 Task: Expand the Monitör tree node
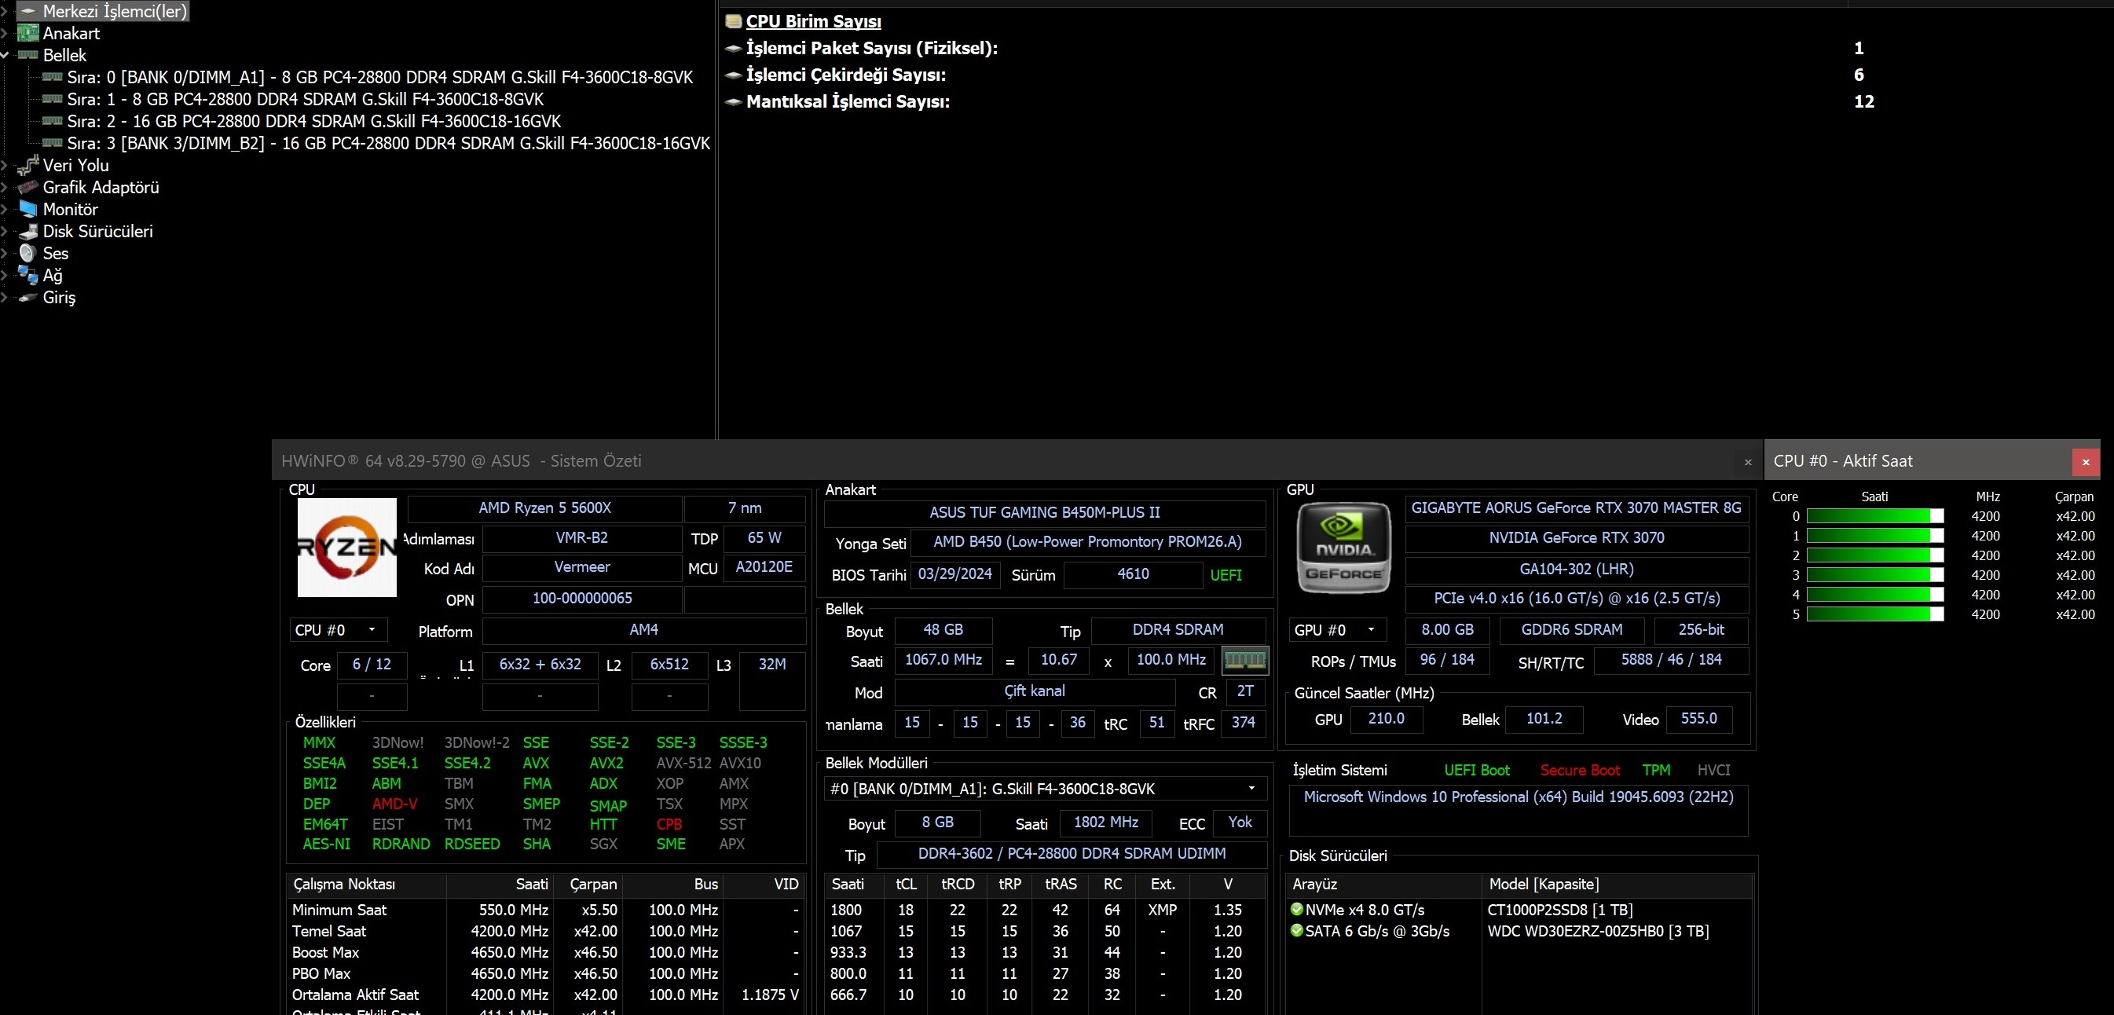coord(4,209)
